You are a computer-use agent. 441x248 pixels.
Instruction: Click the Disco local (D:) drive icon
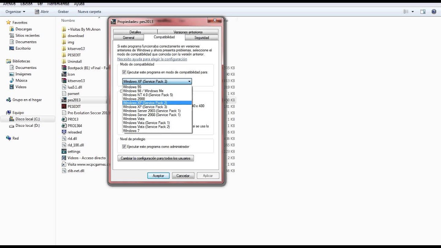[x=12, y=125]
